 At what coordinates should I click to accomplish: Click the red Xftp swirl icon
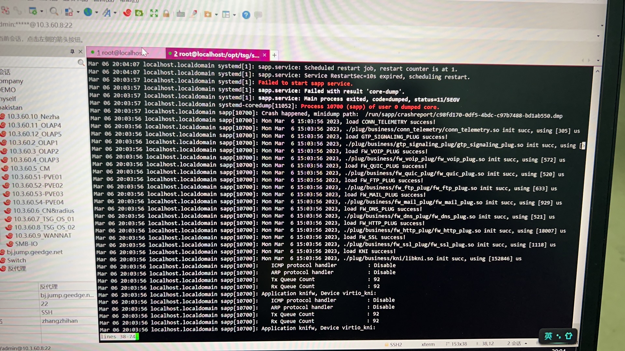coord(127,13)
